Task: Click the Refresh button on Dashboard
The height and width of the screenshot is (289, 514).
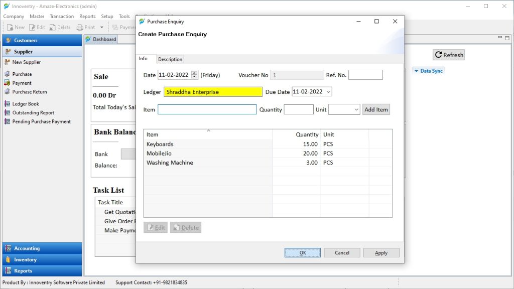Action: (449, 55)
